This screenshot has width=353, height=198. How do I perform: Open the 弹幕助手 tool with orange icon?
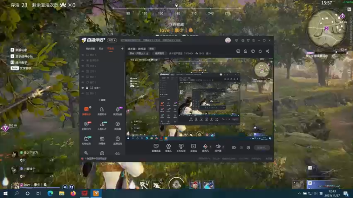point(86,111)
